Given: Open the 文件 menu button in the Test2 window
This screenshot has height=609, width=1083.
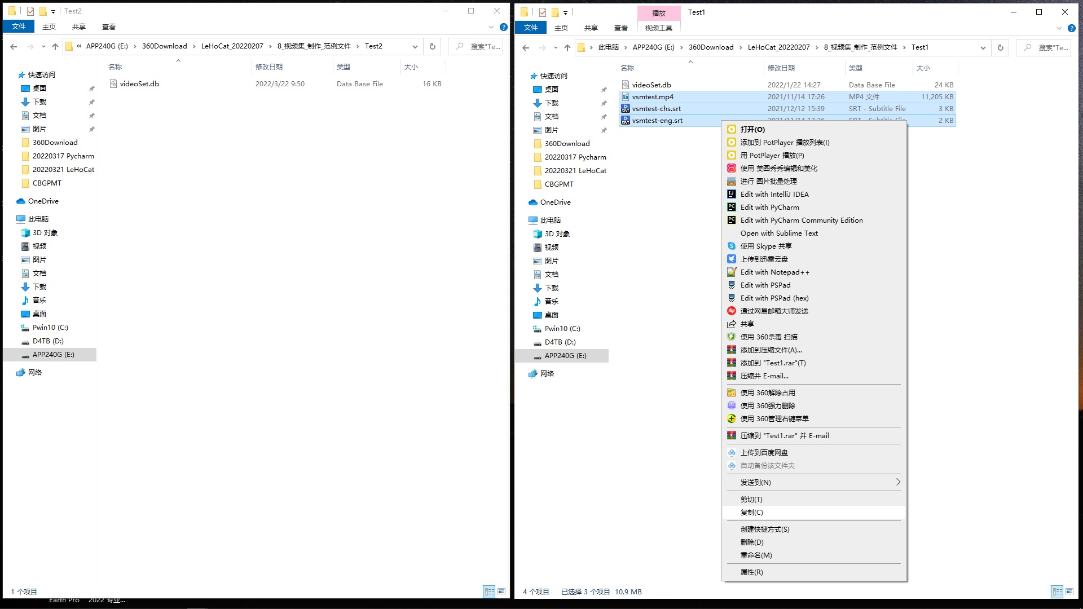Looking at the screenshot, I should click(19, 27).
